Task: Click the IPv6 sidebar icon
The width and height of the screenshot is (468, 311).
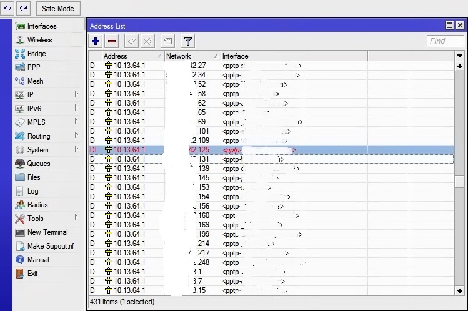Action: (x=20, y=109)
